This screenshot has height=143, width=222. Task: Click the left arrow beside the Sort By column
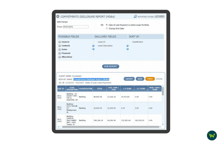coord(128,46)
